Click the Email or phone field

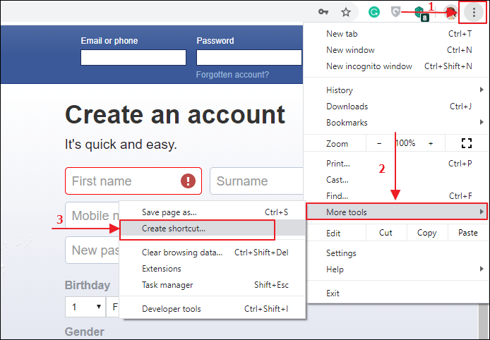(133, 57)
